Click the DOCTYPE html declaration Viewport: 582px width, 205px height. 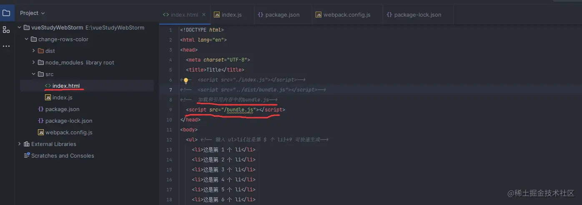tap(202, 30)
